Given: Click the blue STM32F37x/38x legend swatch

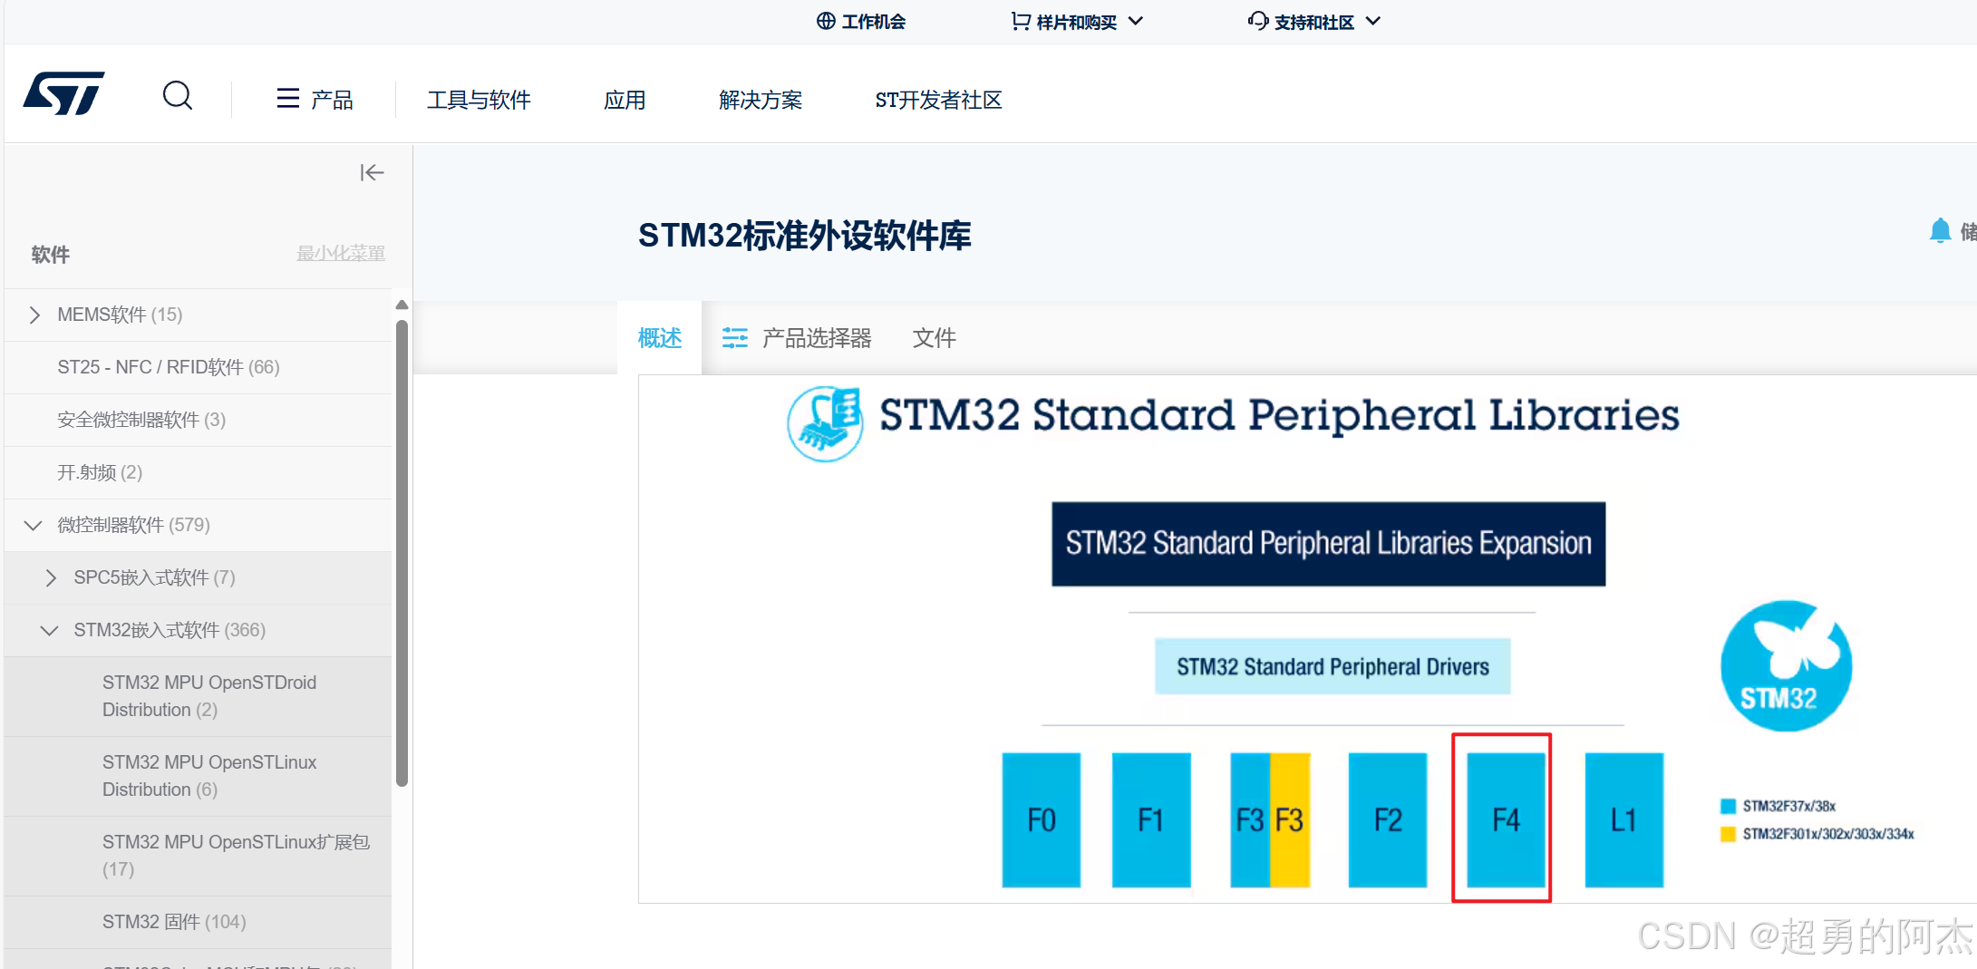Looking at the screenshot, I should click(x=1728, y=806).
